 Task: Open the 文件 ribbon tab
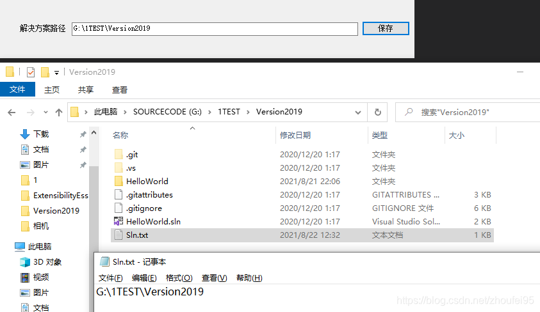pos(17,90)
